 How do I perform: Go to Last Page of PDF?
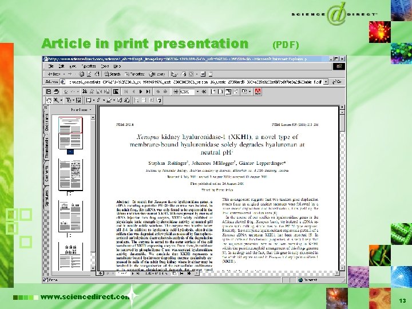tap(148, 92)
